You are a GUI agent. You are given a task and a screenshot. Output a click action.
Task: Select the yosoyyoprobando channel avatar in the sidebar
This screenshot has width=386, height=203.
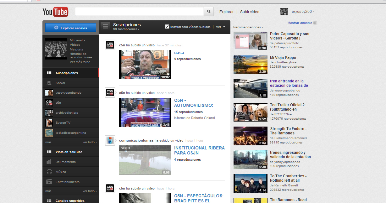(49, 93)
